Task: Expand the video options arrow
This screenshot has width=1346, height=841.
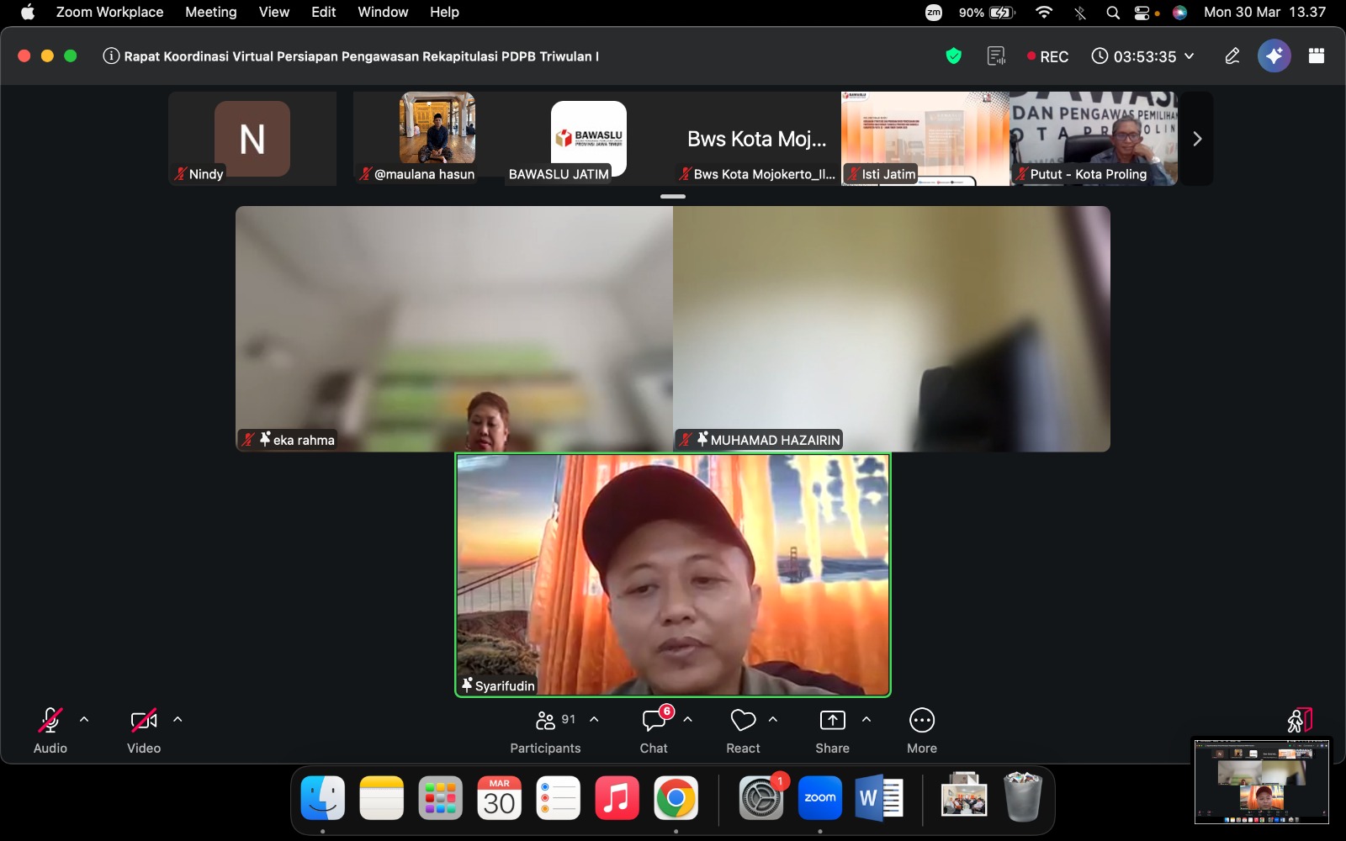Action: (x=178, y=720)
